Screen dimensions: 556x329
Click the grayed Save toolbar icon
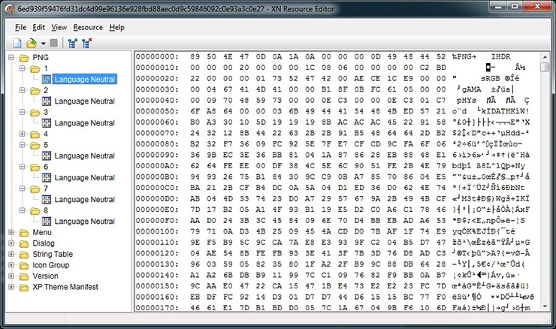pos(54,43)
